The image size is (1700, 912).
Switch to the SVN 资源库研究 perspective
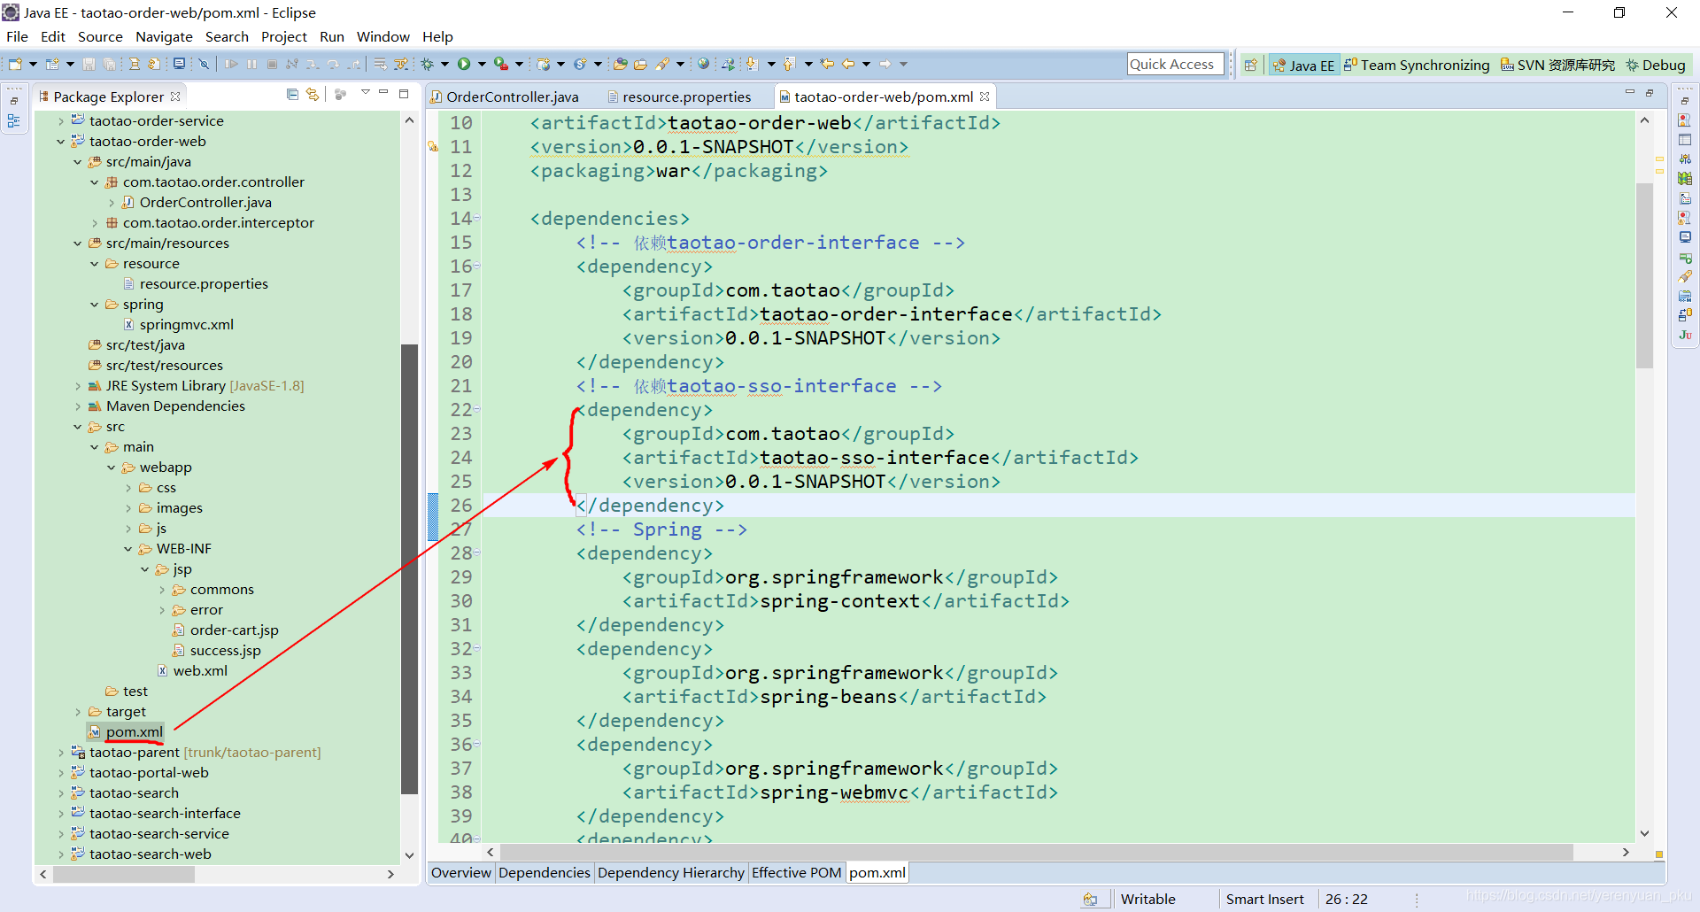(1558, 65)
